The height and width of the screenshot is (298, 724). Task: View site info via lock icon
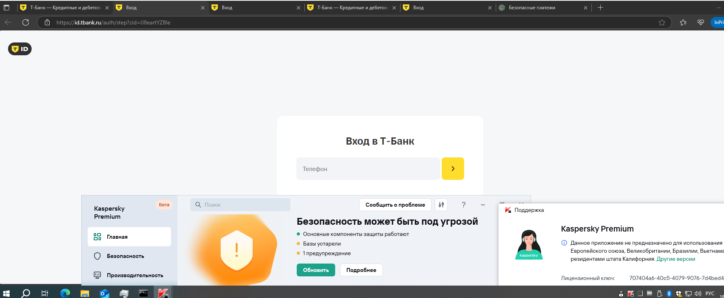(x=47, y=22)
